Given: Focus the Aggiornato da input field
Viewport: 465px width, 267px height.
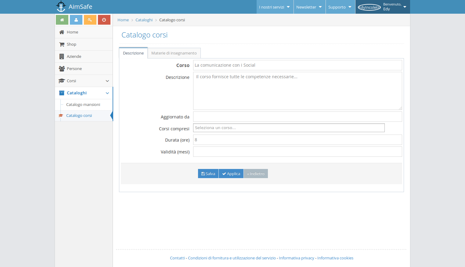Looking at the screenshot, I should click(297, 117).
